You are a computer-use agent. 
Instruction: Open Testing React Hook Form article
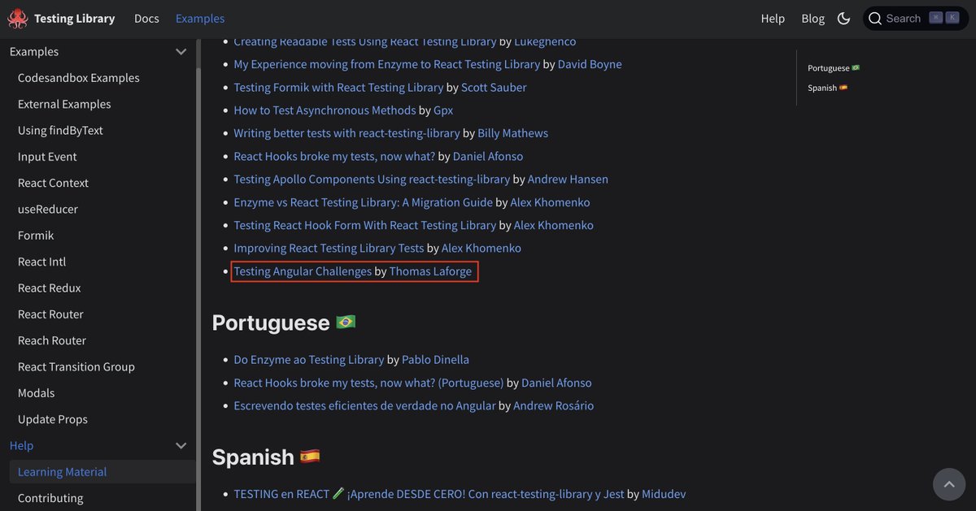(364, 225)
